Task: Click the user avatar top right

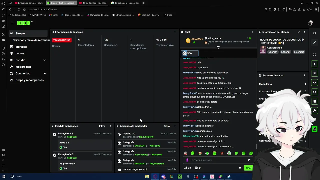Action: click(310, 23)
